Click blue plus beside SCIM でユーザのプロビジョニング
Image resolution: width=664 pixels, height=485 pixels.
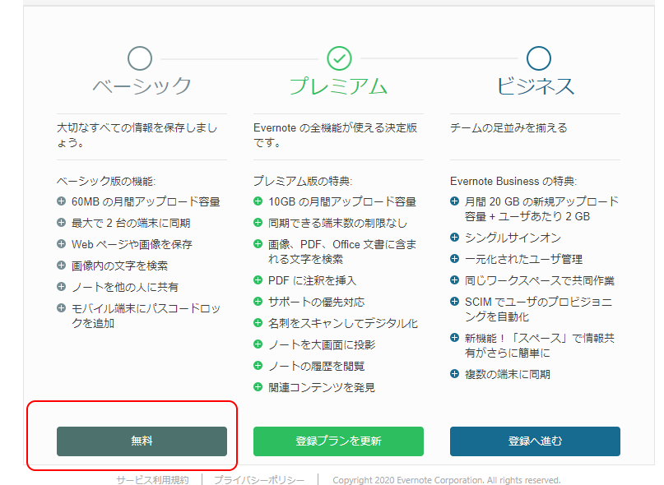pyautogui.click(x=454, y=302)
